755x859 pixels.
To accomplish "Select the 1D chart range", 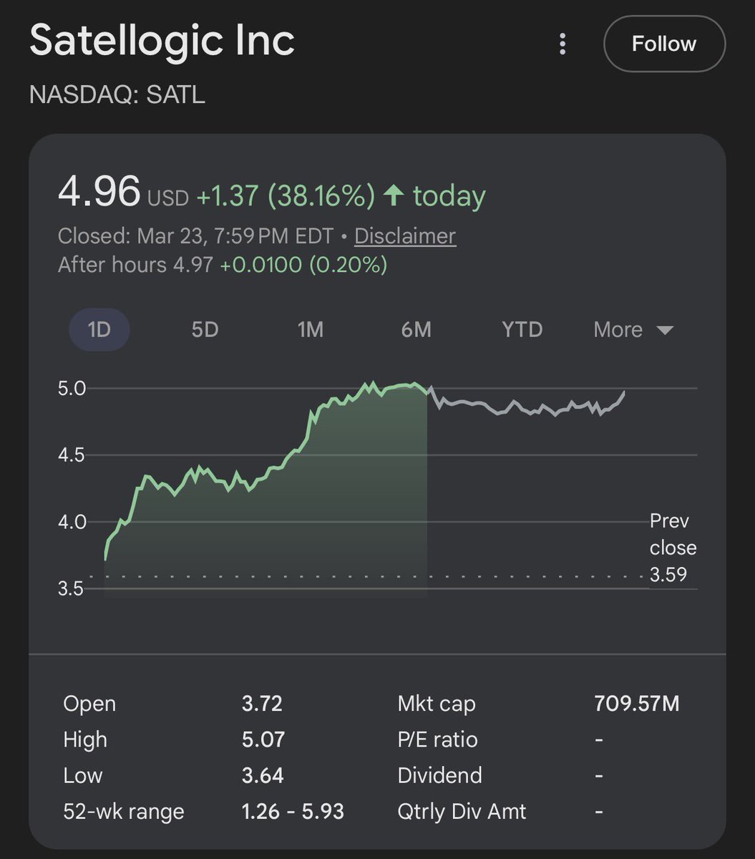I will point(99,329).
